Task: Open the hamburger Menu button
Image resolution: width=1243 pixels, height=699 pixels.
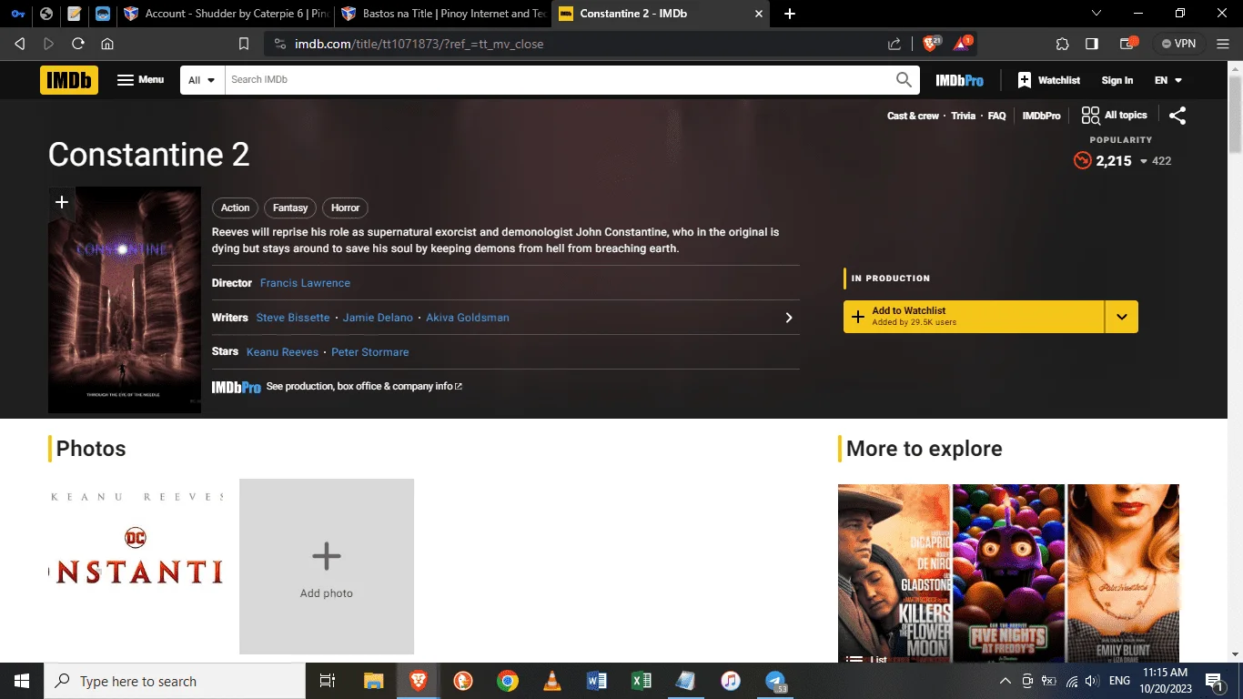Action: [140, 80]
